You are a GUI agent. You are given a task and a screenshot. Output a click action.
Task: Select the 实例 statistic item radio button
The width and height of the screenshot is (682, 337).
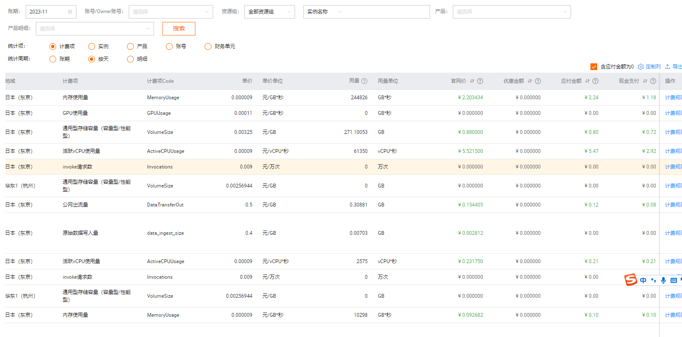pos(92,46)
